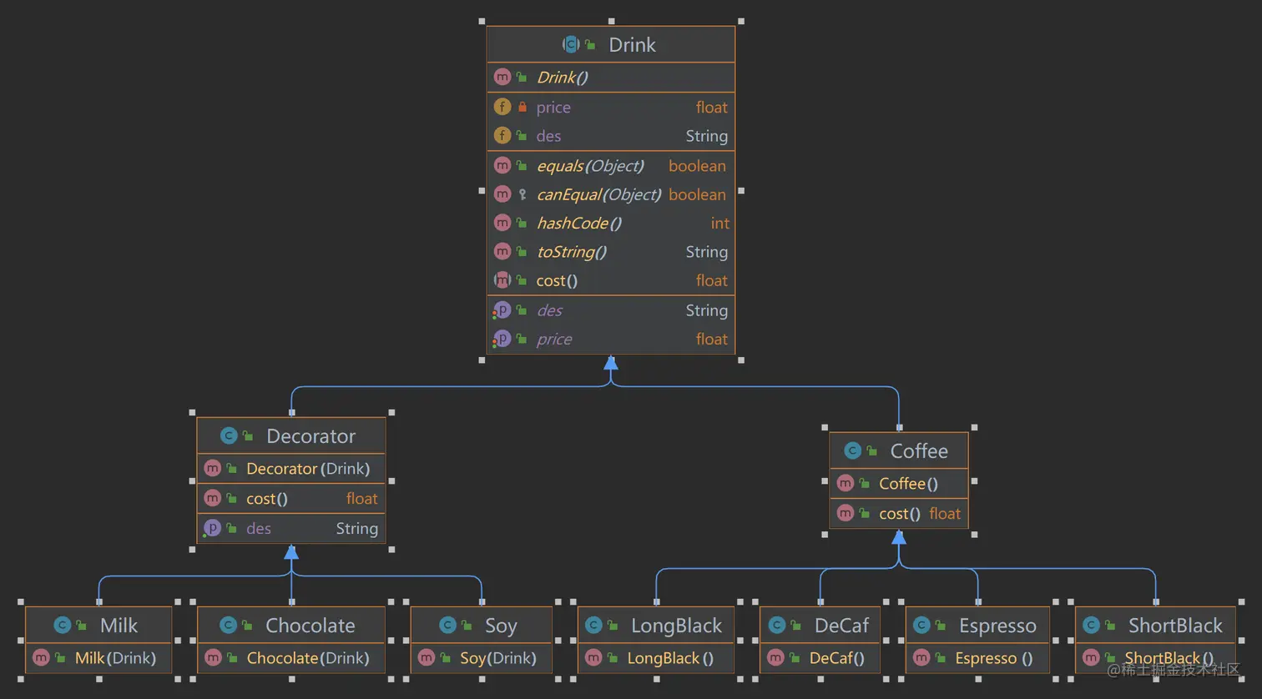1262x699 pixels.
Task: Click the class icon beside Decorator
Action: click(228, 435)
